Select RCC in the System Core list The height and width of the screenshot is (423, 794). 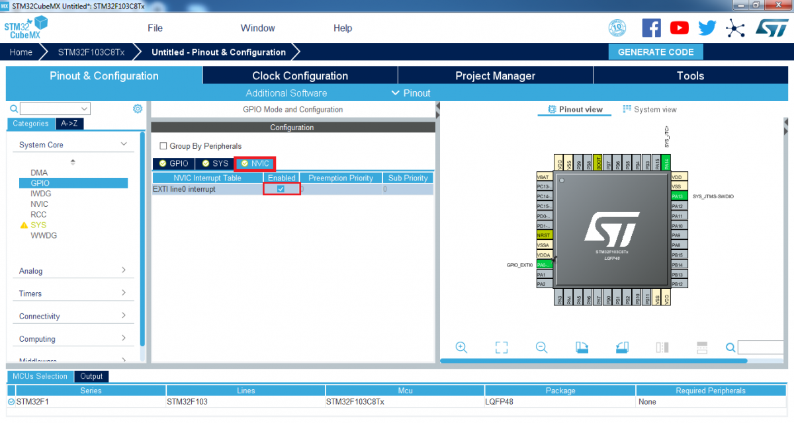click(38, 214)
